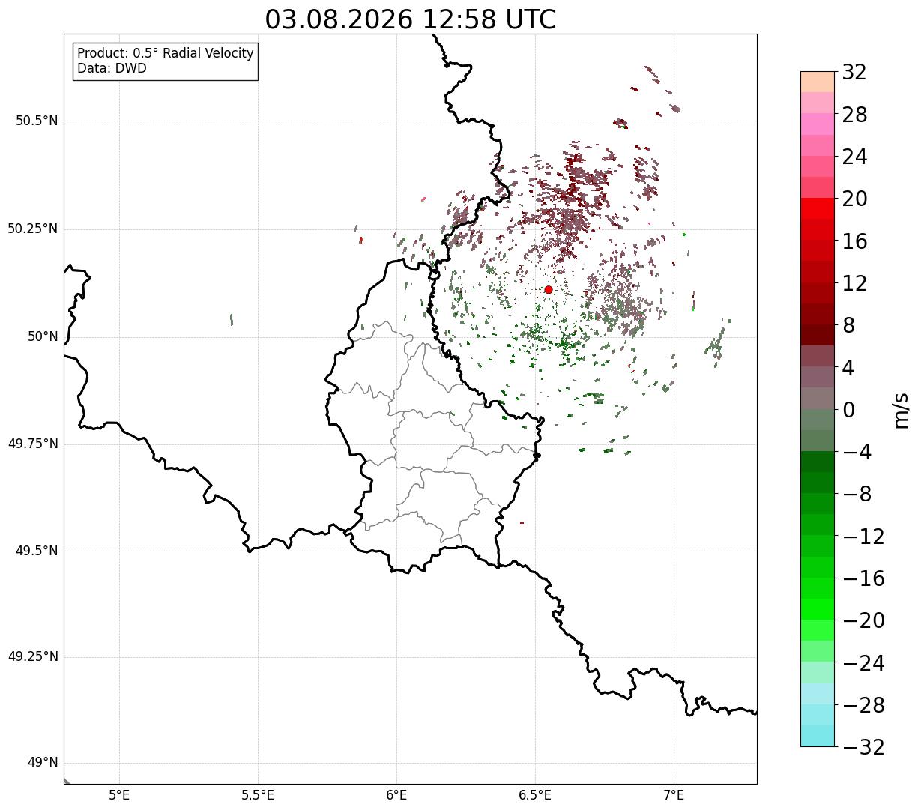The width and height of the screenshot is (918, 810).
Task: Click the 50°N latitude tick label
Action: 43,336
